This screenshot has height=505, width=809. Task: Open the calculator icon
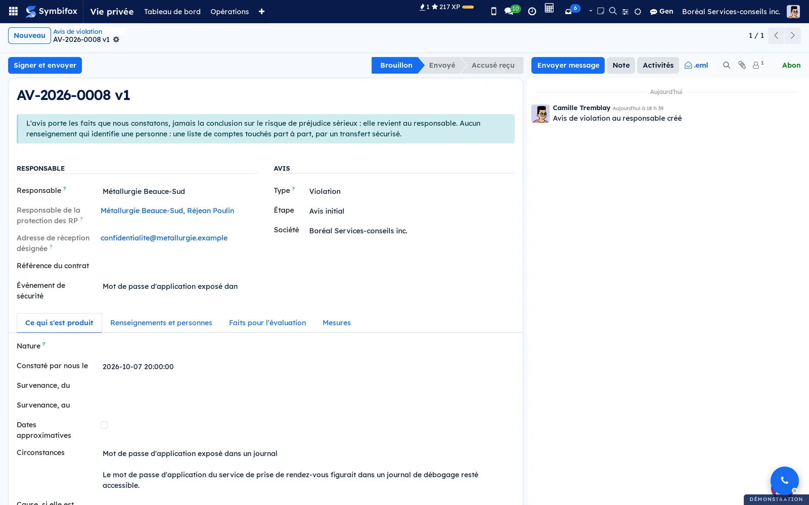[x=549, y=8]
